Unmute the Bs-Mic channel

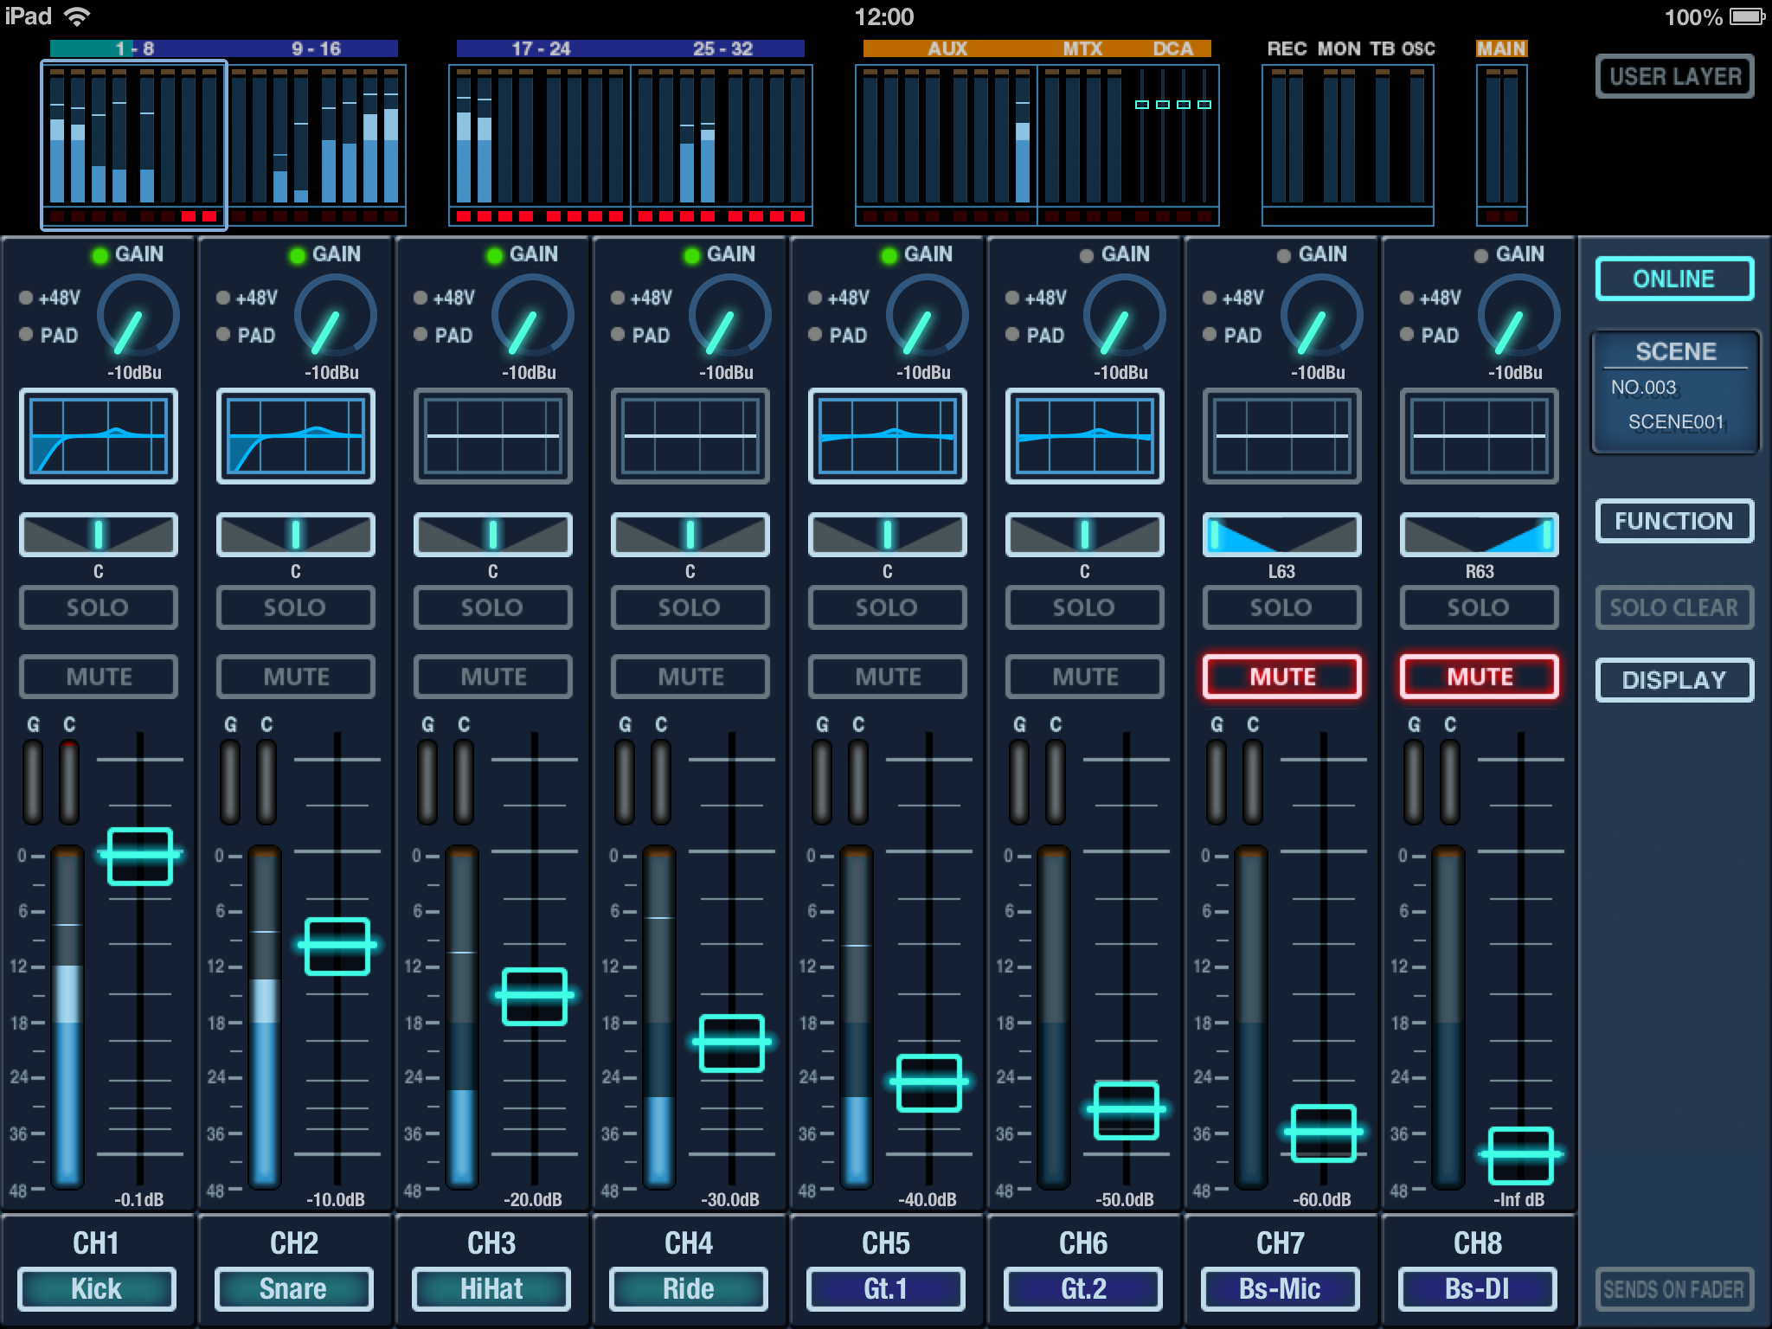coord(1281,677)
